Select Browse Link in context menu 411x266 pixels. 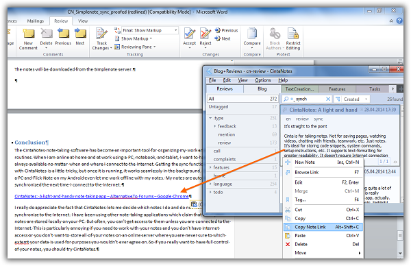(323, 172)
